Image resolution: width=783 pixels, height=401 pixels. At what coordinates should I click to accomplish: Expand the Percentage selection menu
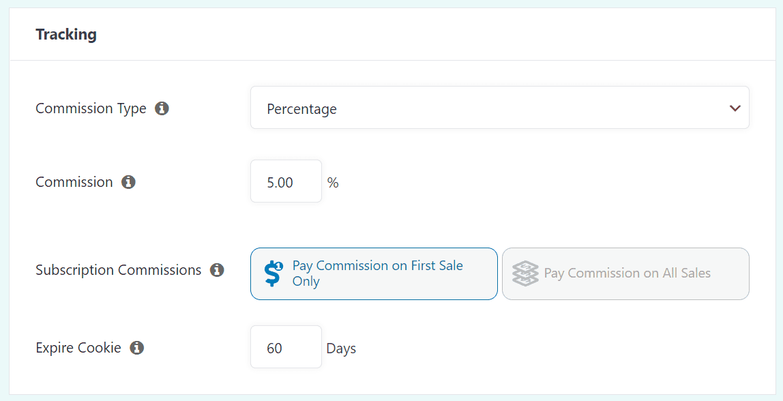(500, 108)
